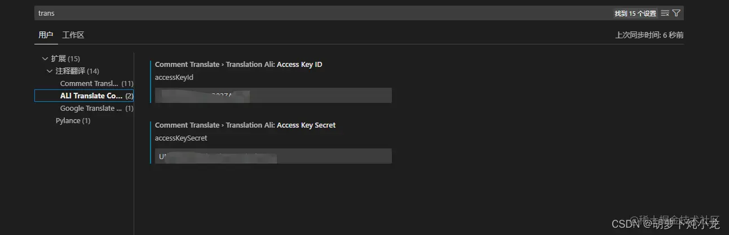729x235 pixels.
Task: Click the Access Key Secret setting title
Action: pyautogui.click(x=245, y=125)
